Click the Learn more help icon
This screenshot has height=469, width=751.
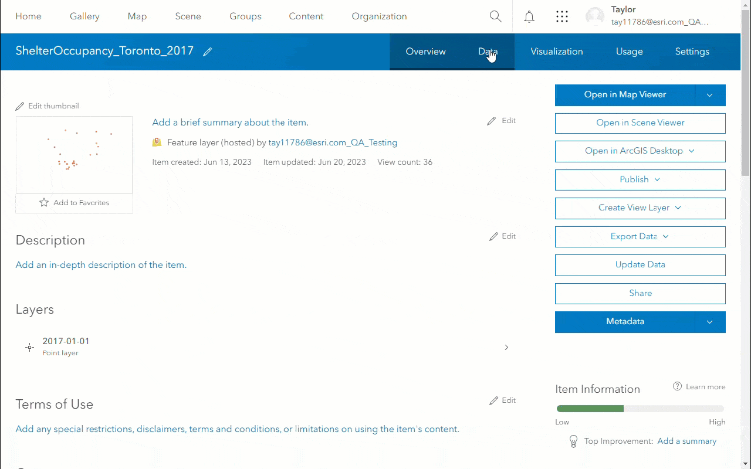[678, 386]
